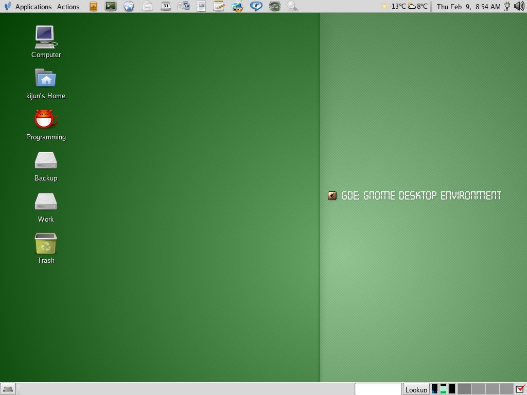527x395 pixels.
Task: Switch to the second workspace
Action: (479, 389)
